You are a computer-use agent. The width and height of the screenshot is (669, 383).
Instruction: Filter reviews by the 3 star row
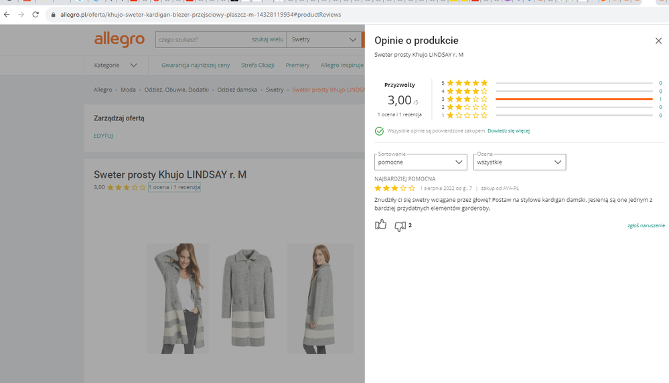pyautogui.click(x=552, y=99)
